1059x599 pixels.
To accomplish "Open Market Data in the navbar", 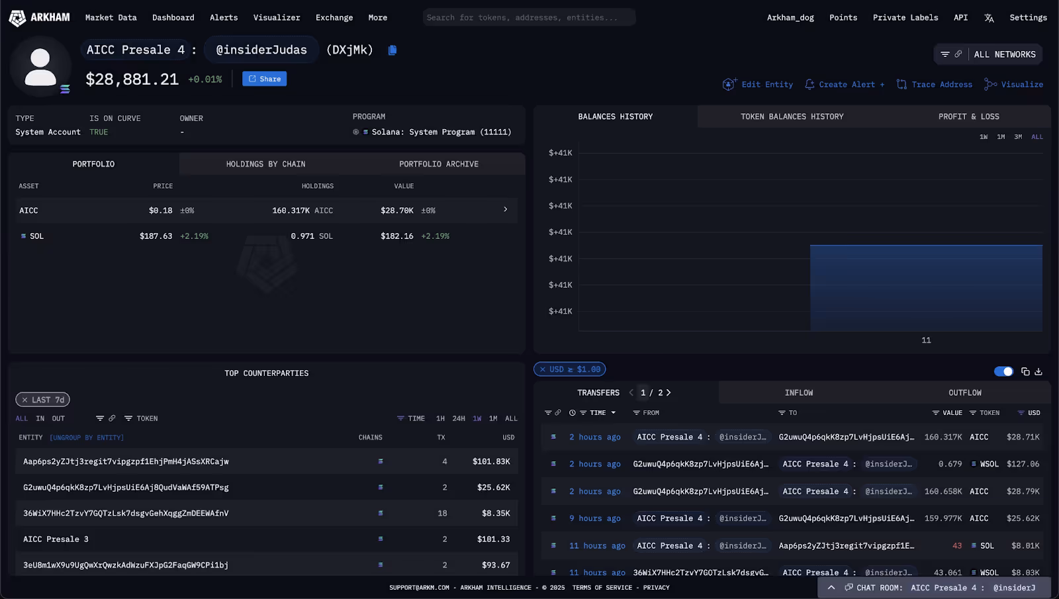I will pyautogui.click(x=111, y=18).
